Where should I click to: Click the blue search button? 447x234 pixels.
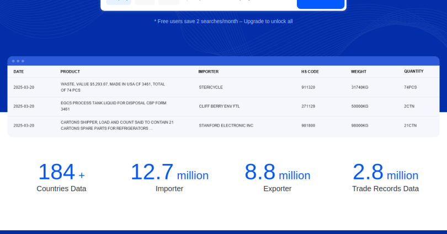tap(321, 3)
